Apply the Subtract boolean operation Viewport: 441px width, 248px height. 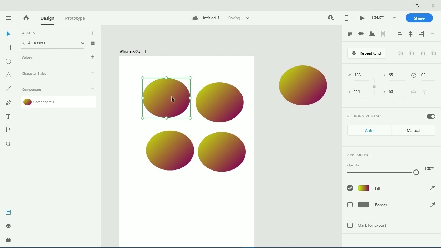pyautogui.click(x=411, y=53)
